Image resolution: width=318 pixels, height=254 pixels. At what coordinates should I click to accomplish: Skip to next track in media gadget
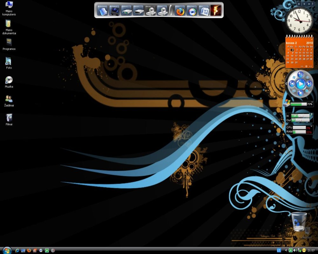click(309, 84)
